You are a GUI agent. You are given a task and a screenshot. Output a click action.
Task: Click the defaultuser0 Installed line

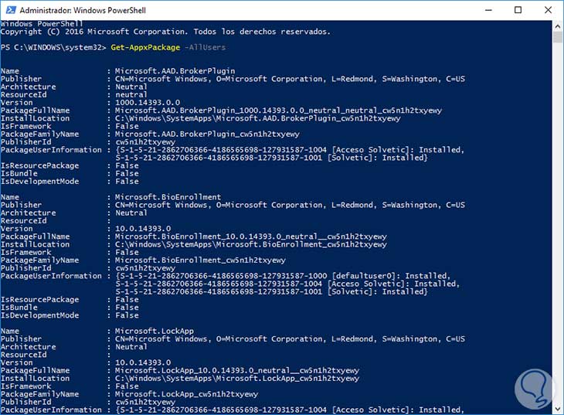point(283,276)
